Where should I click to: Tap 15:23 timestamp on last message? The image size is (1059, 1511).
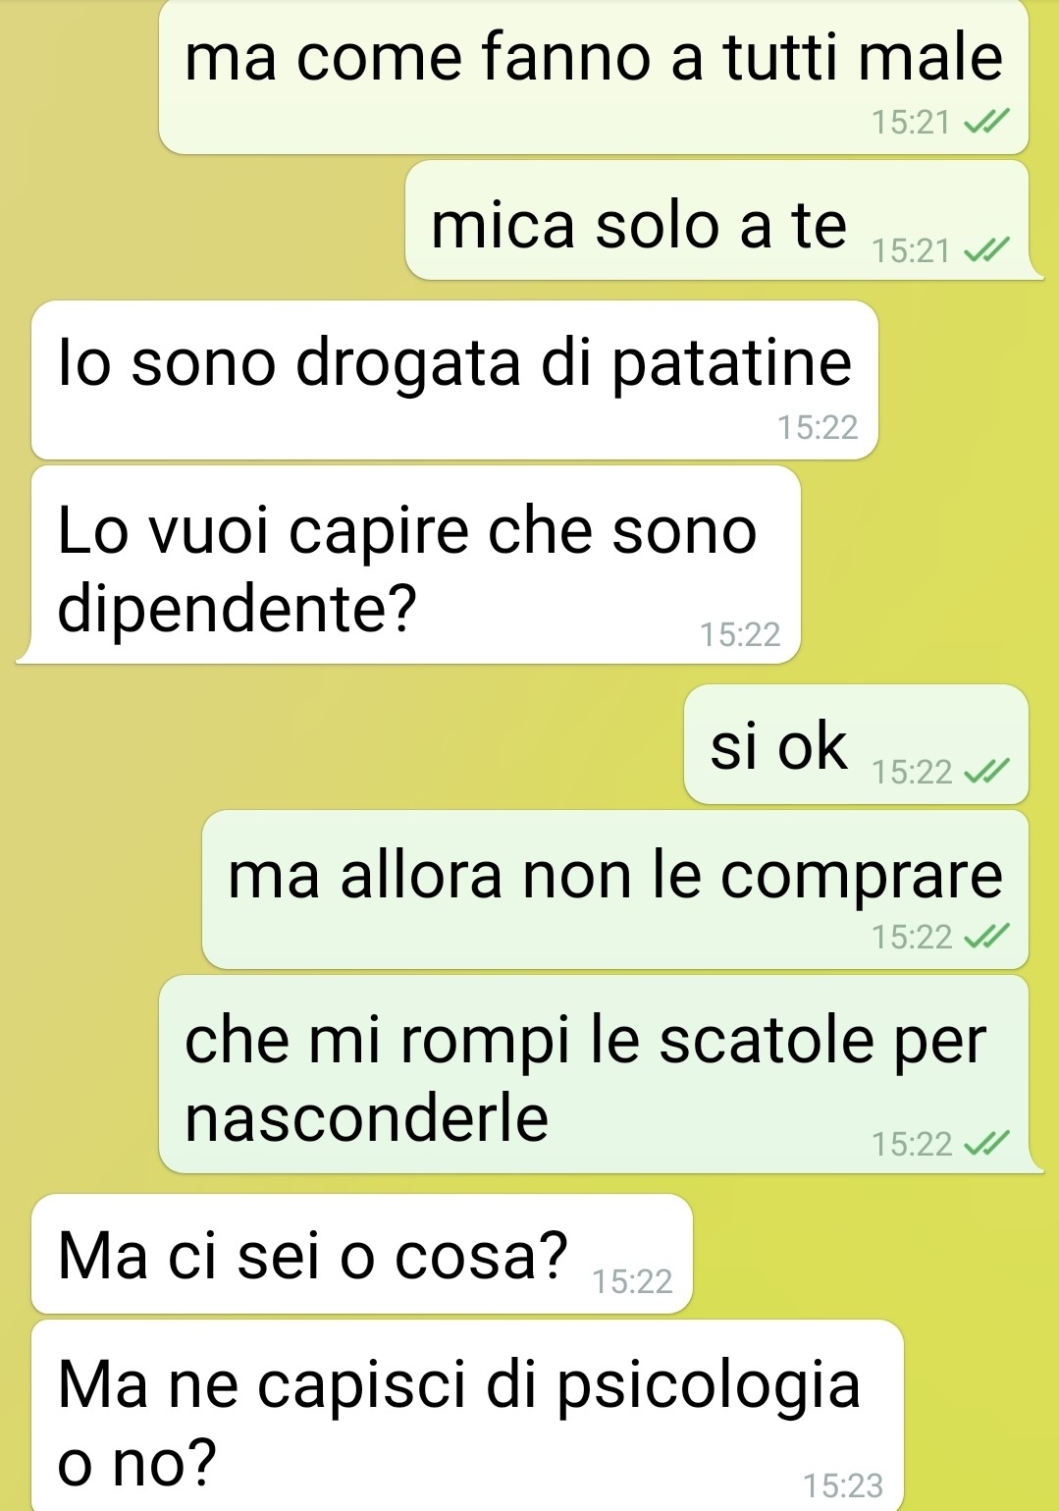[x=843, y=1485]
